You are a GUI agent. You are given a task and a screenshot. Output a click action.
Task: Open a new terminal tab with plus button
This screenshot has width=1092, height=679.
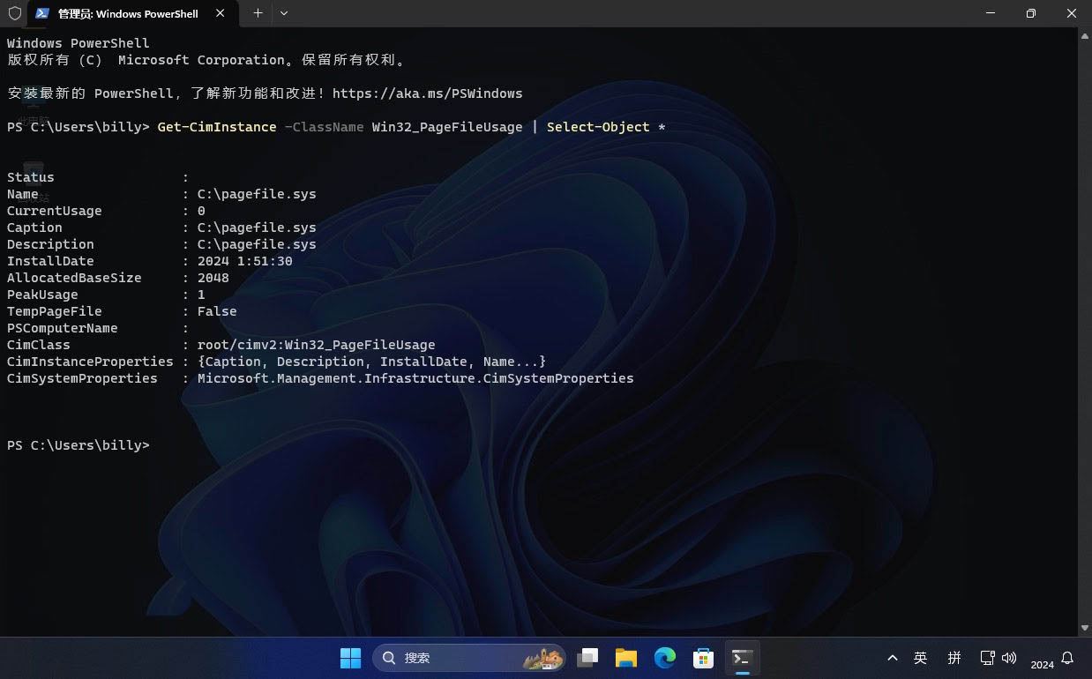pyautogui.click(x=258, y=13)
